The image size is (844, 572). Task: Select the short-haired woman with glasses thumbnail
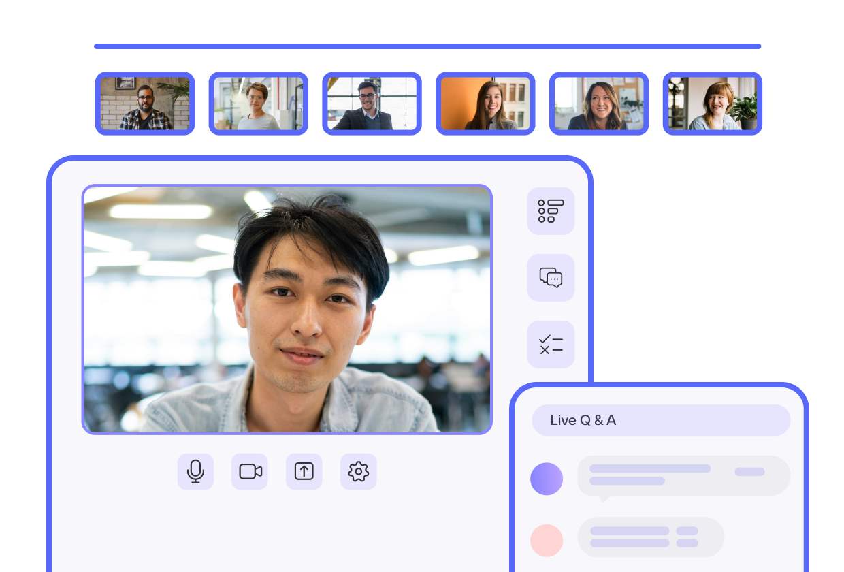(x=259, y=104)
